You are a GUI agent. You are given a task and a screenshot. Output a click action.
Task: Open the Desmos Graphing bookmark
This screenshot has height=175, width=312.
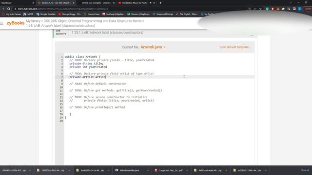tap(138, 14)
